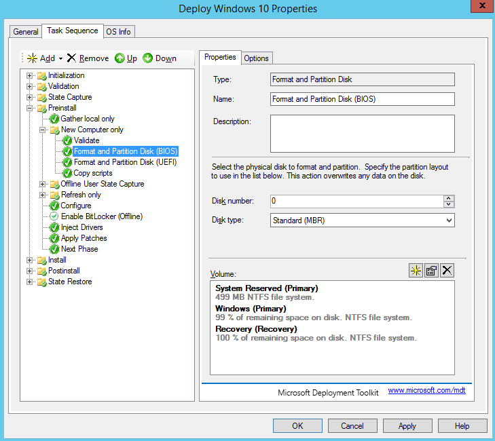Click the Type field showing Format and Partition Disk

click(x=363, y=79)
